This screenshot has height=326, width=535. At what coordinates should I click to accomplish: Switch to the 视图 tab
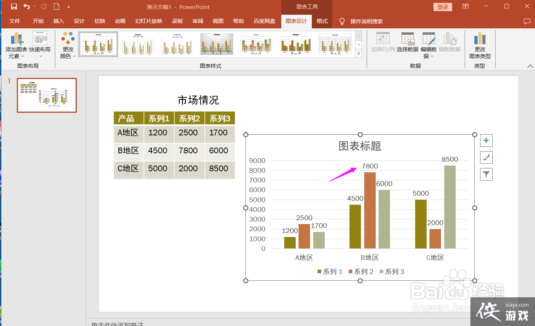pos(218,21)
